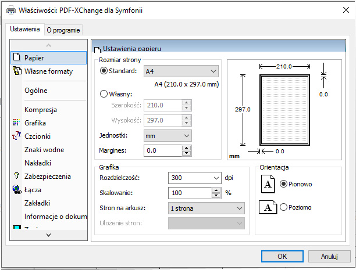356x270 pixels.
Task: Click the A4 (210.0 x 297.0 mm) text
Action: pos(187,84)
